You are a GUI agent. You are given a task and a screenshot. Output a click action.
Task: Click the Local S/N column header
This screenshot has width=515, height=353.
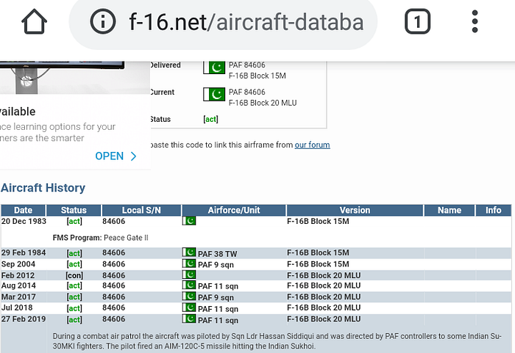tap(141, 210)
